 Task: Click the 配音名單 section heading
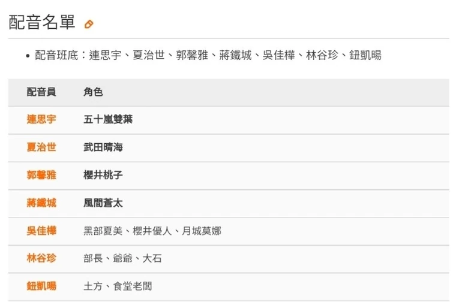[42, 23]
